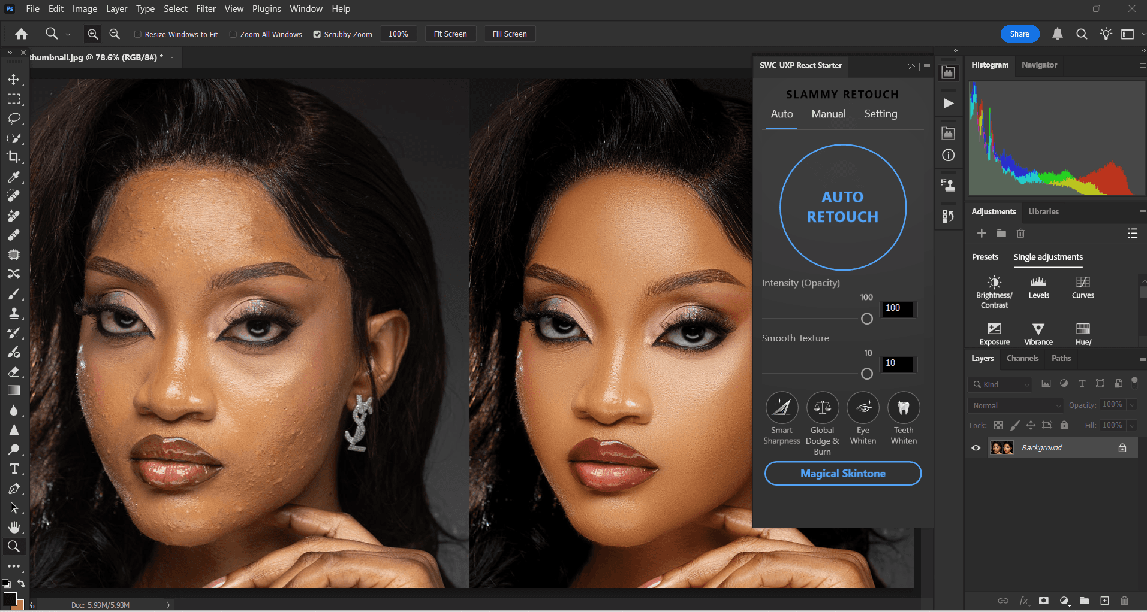Select the Horizontal Type tool
This screenshot has width=1147, height=612.
14,469
